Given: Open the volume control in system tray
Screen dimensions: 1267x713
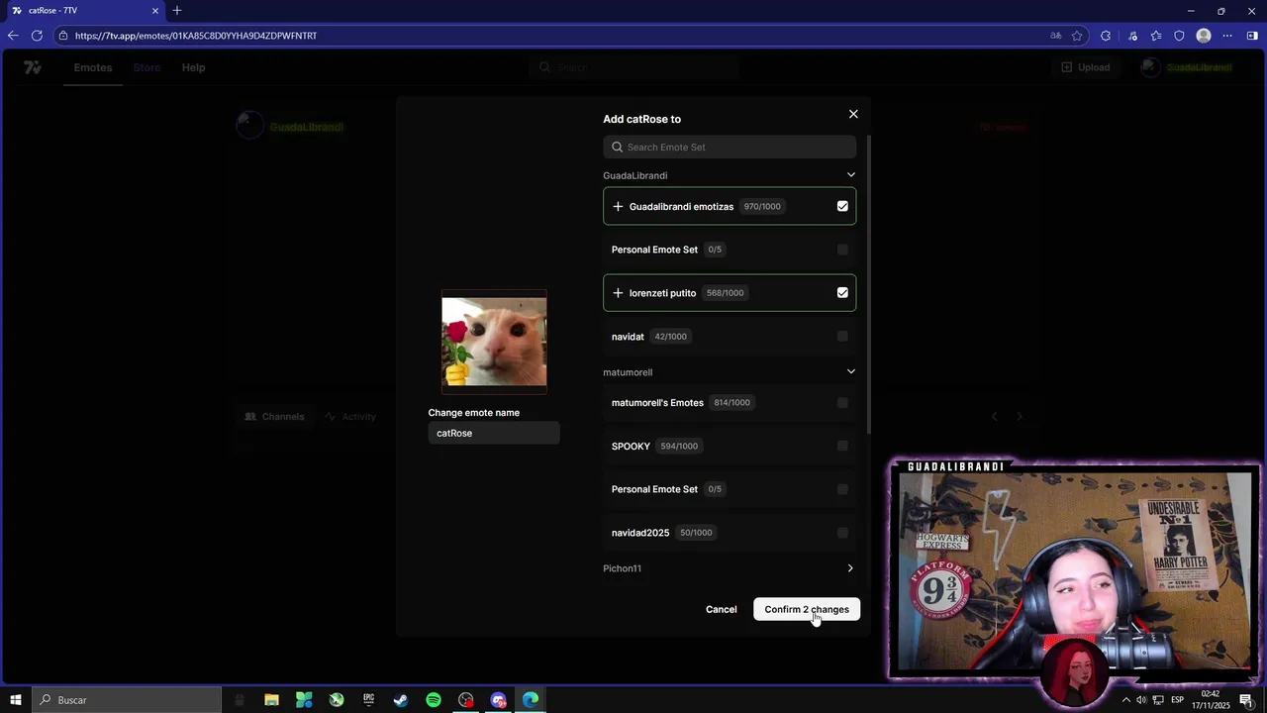Looking at the screenshot, I should (1141, 700).
